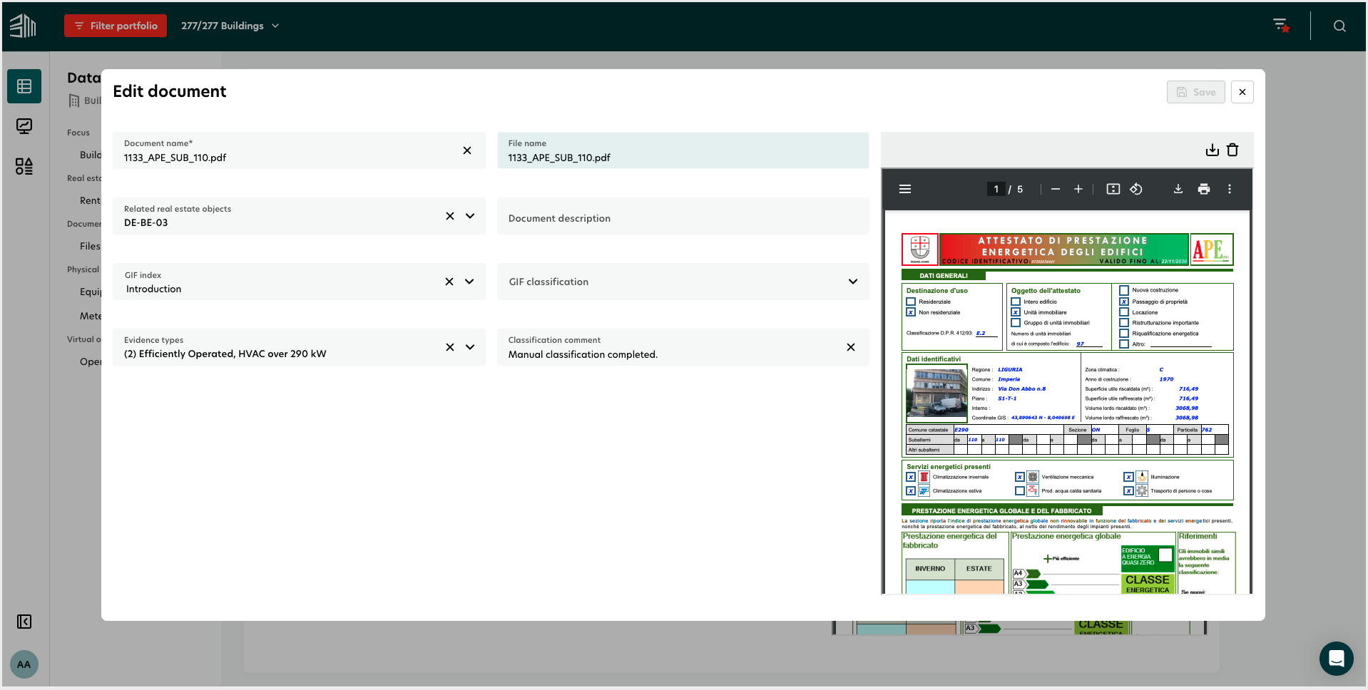Click the Residenziale checkbox in PDF
Screen dimensions: 1368x690
(911, 302)
